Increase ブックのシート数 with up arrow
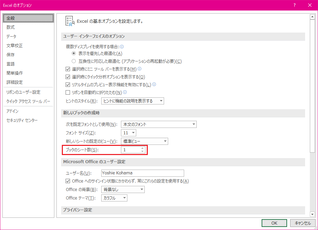Viewport: 318px width, 230px height. point(142,148)
